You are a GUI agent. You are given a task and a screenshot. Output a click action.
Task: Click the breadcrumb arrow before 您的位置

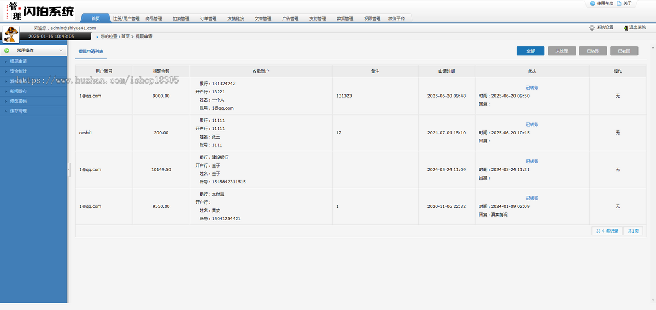click(97, 37)
